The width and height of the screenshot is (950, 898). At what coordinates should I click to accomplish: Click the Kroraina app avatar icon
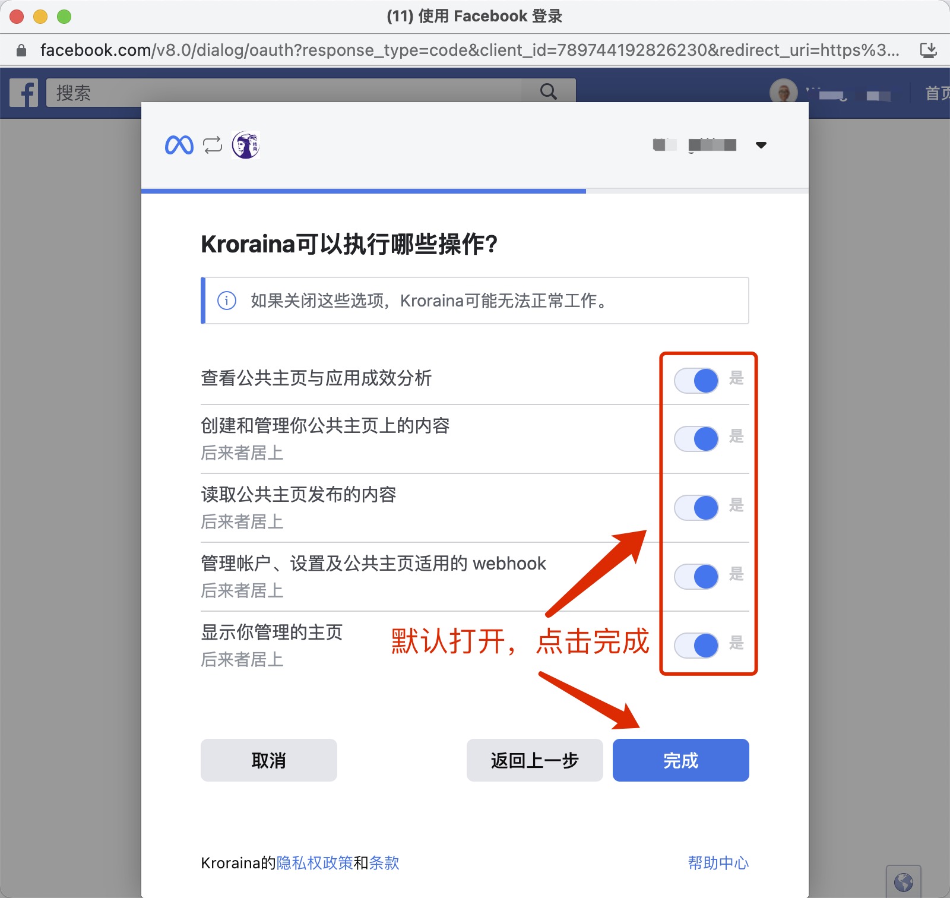(246, 145)
